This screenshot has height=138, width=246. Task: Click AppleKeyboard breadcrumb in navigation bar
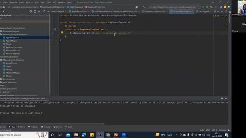(x=75, y=7)
